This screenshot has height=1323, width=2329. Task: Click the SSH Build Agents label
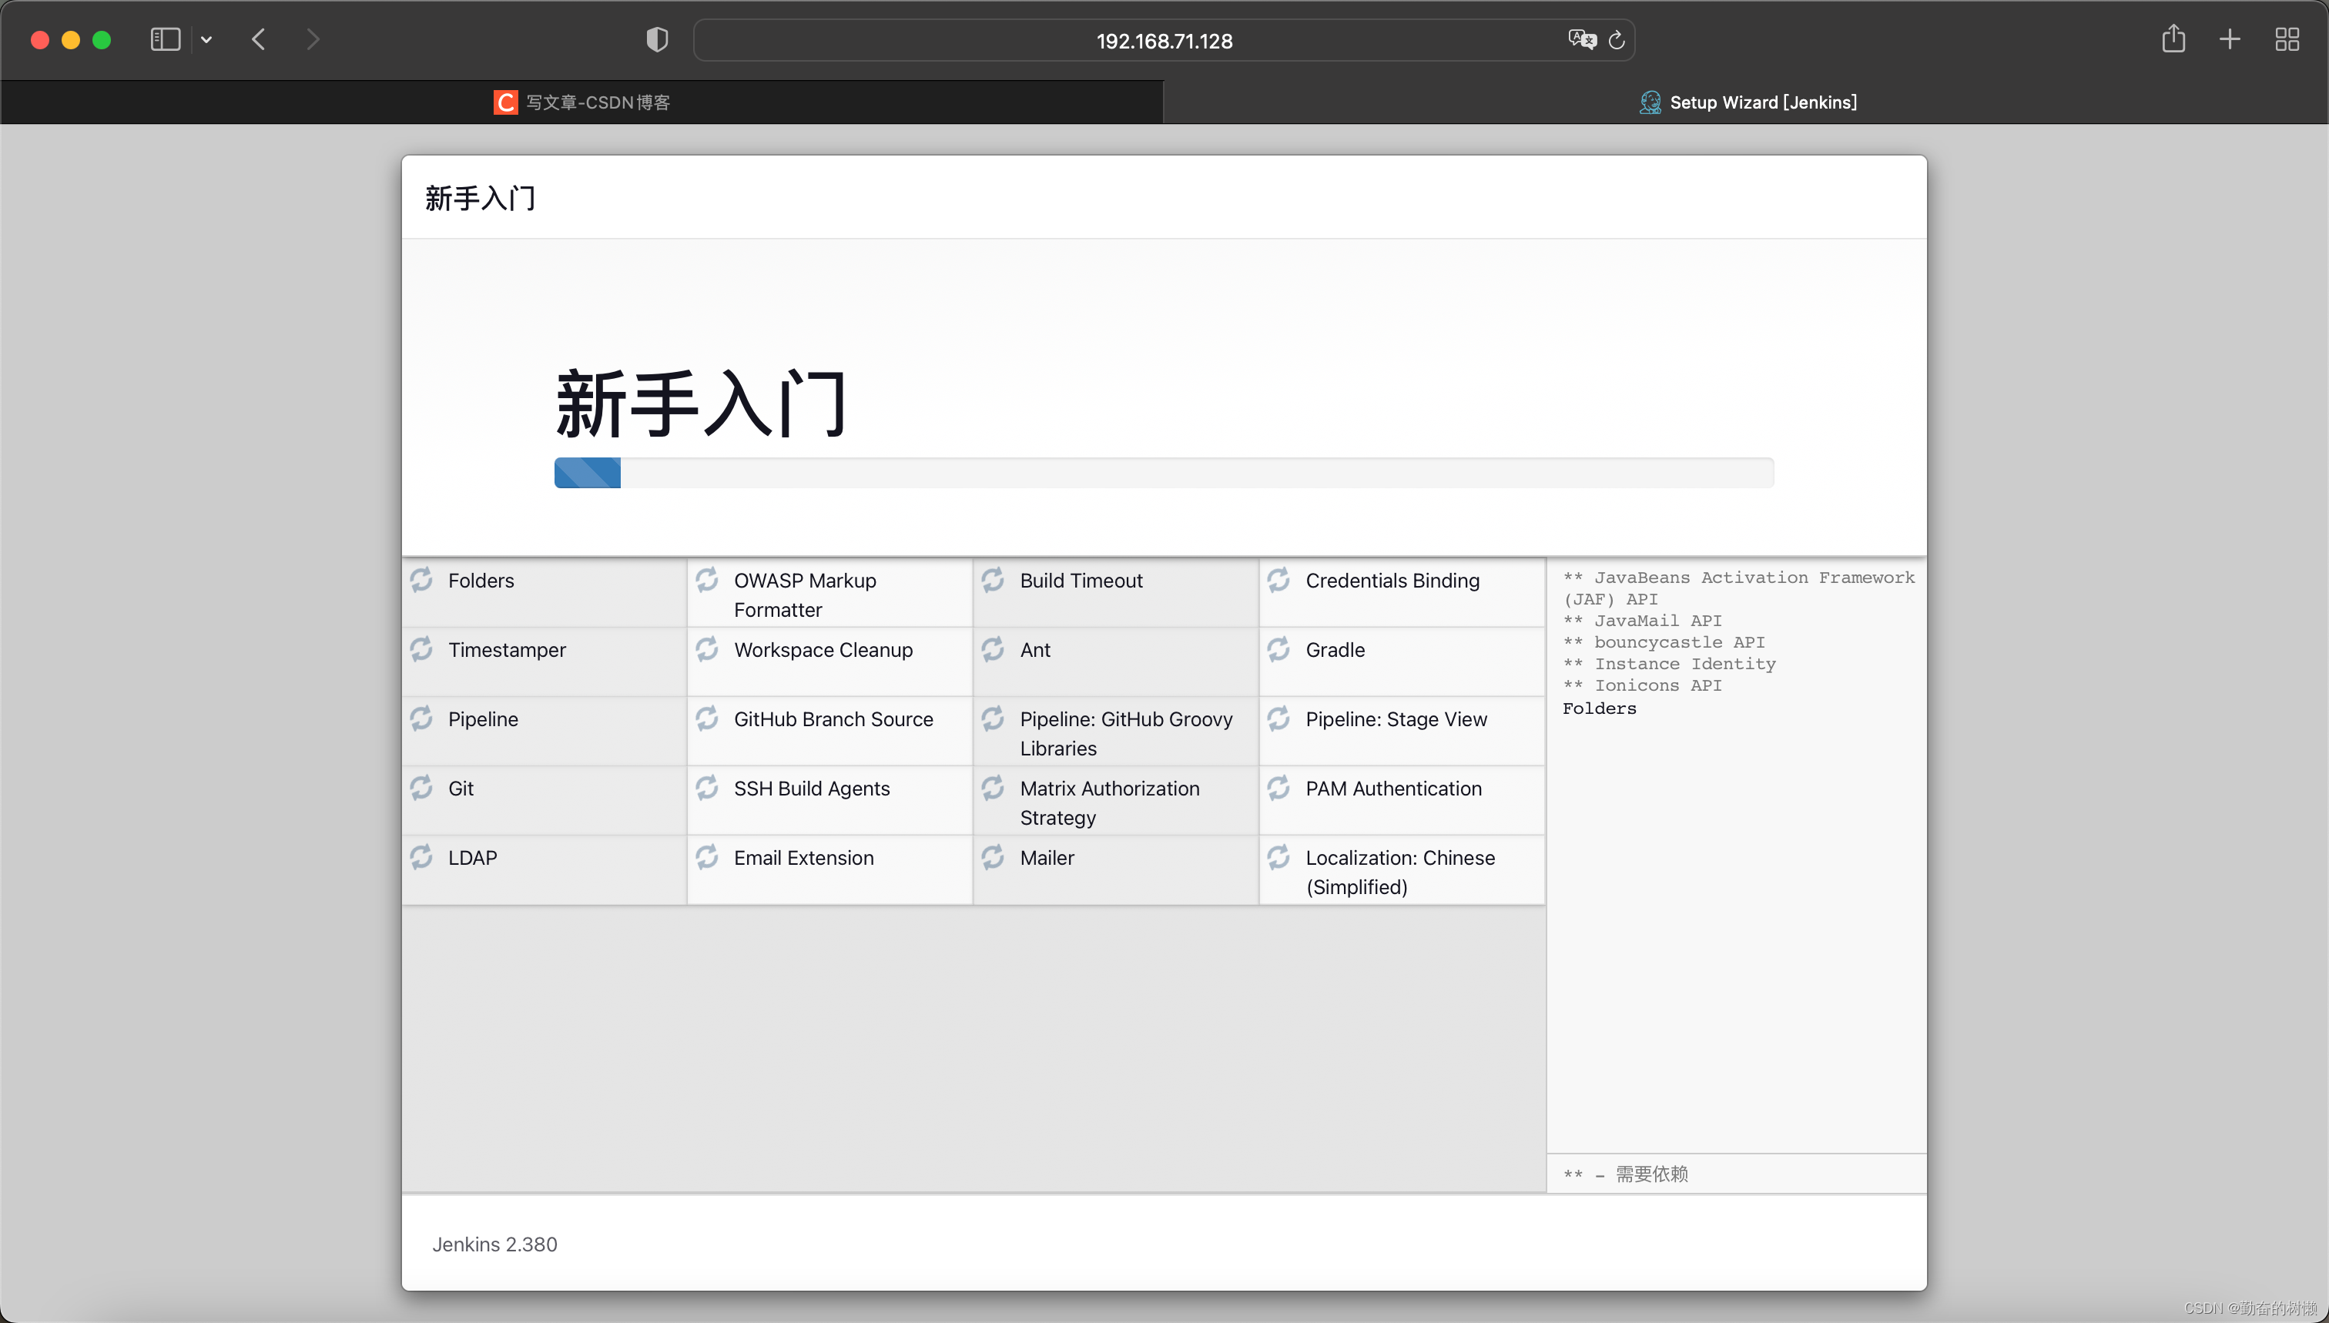[x=812, y=789]
